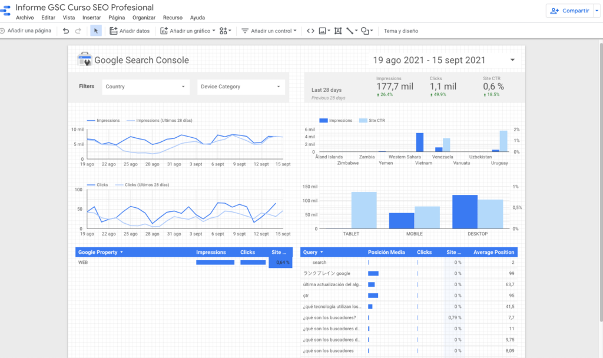Sort by the Query column header
603x358 pixels.
[x=313, y=252]
